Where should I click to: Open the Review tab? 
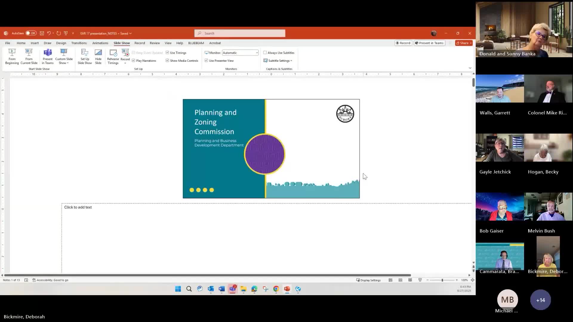coord(155,43)
